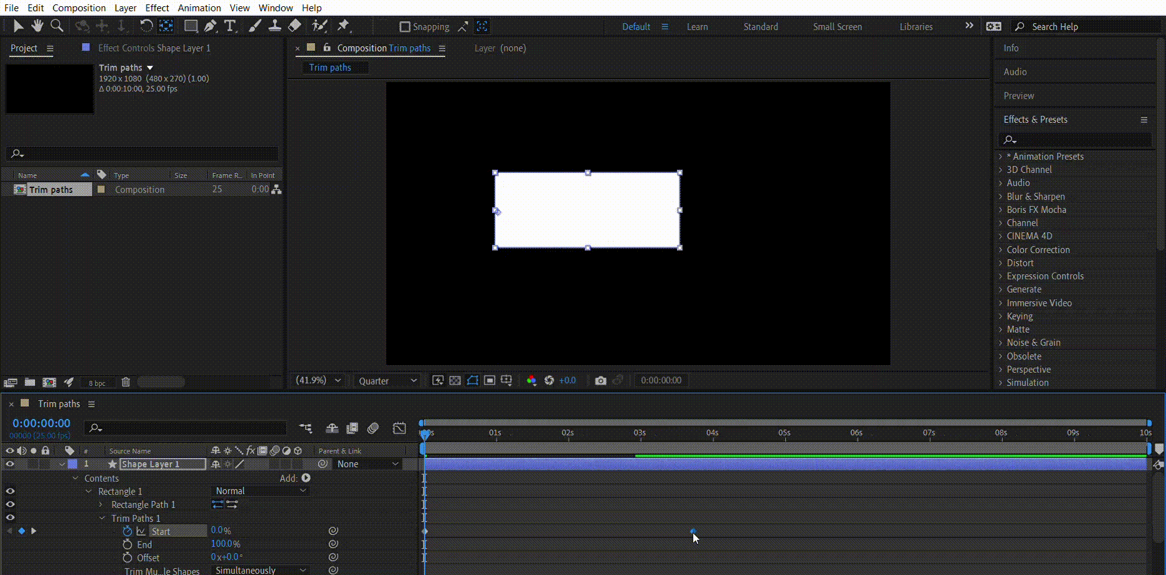Image resolution: width=1166 pixels, height=575 pixels.
Task: Select the Pen tool
Action: coord(211,26)
